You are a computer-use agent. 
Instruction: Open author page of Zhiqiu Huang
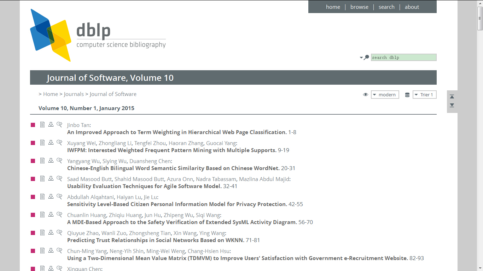tap(125, 215)
